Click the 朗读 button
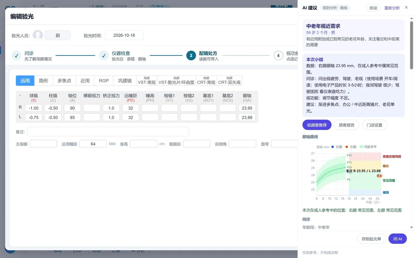414x258 pixels. pyautogui.click(x=373, y=8)
